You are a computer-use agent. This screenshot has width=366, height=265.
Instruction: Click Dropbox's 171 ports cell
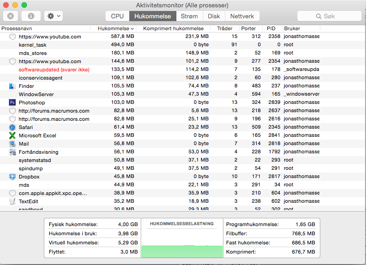click(x=256, y=176)
